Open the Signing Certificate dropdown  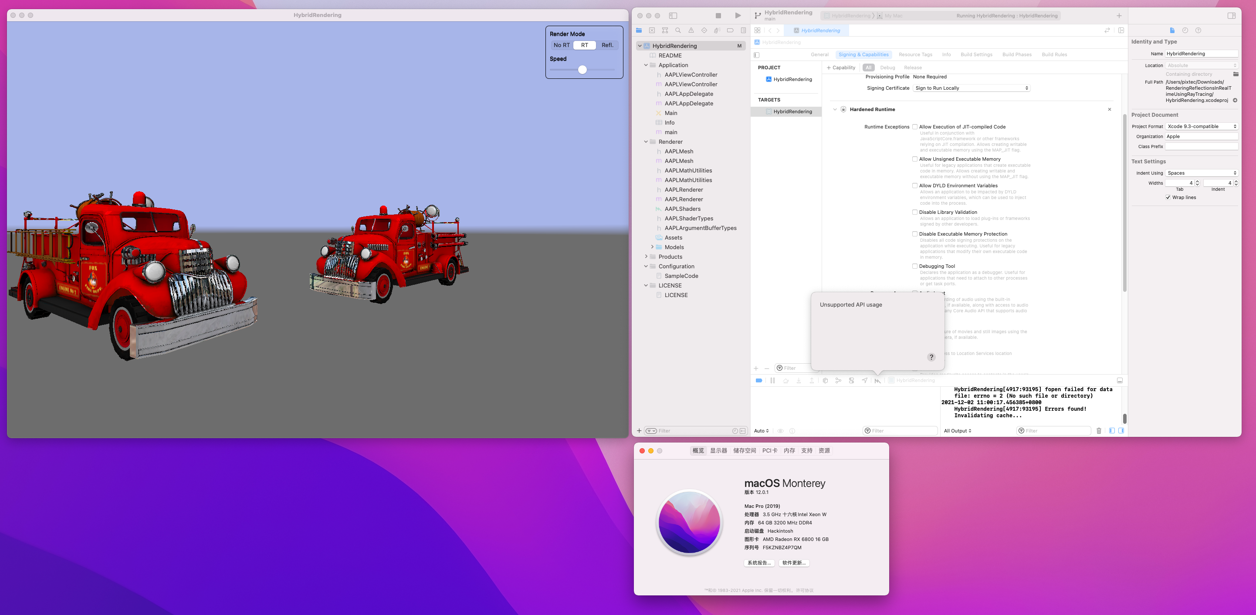(x=971, y=88)
